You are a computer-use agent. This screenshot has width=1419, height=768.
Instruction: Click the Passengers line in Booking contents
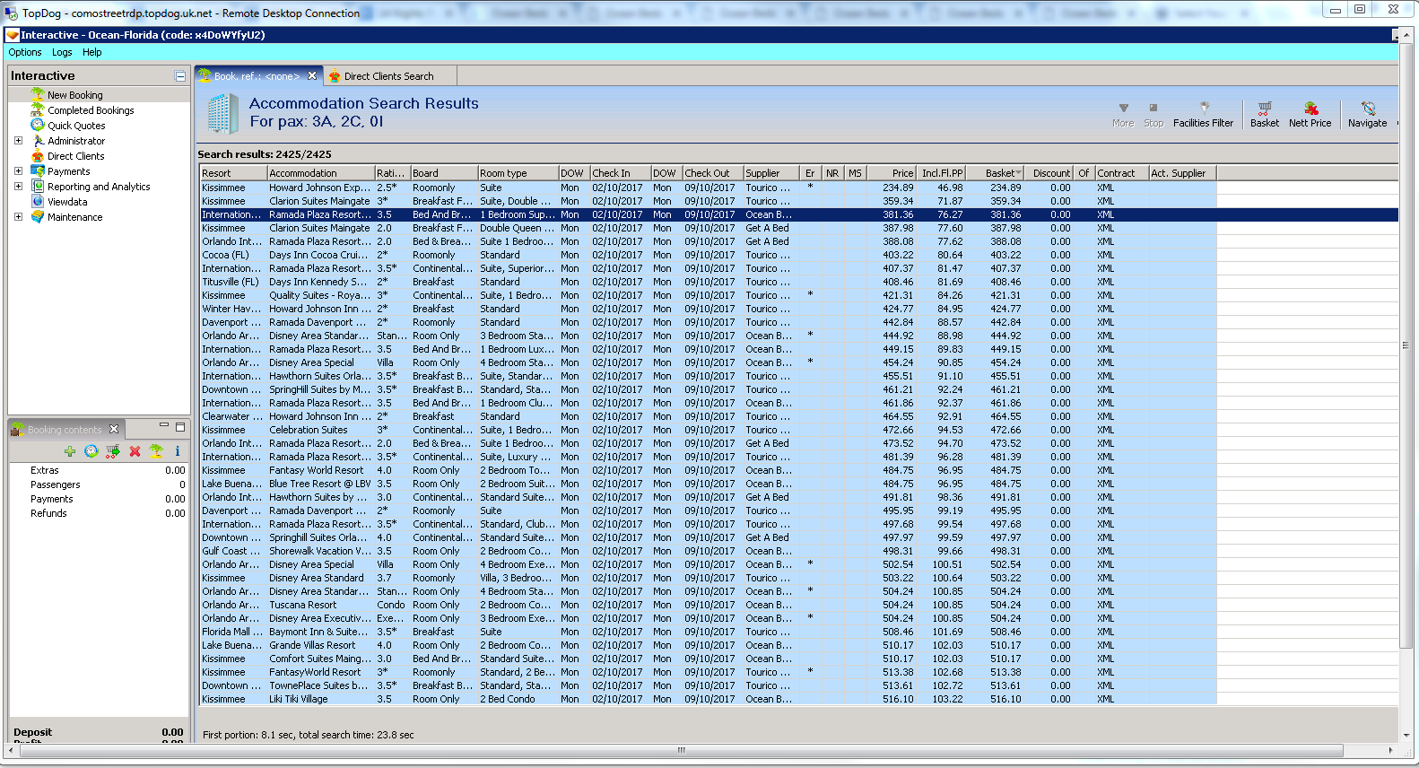tap(99, 484)
